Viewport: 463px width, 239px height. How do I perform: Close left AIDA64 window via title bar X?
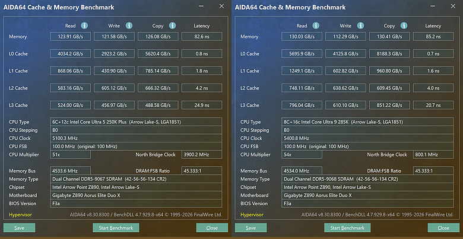click(221, 6)
